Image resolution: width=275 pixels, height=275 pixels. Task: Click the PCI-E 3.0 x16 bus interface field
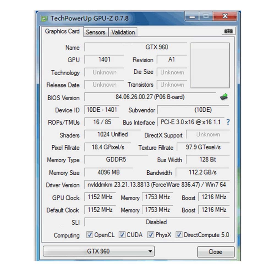[x=191, y=122]
